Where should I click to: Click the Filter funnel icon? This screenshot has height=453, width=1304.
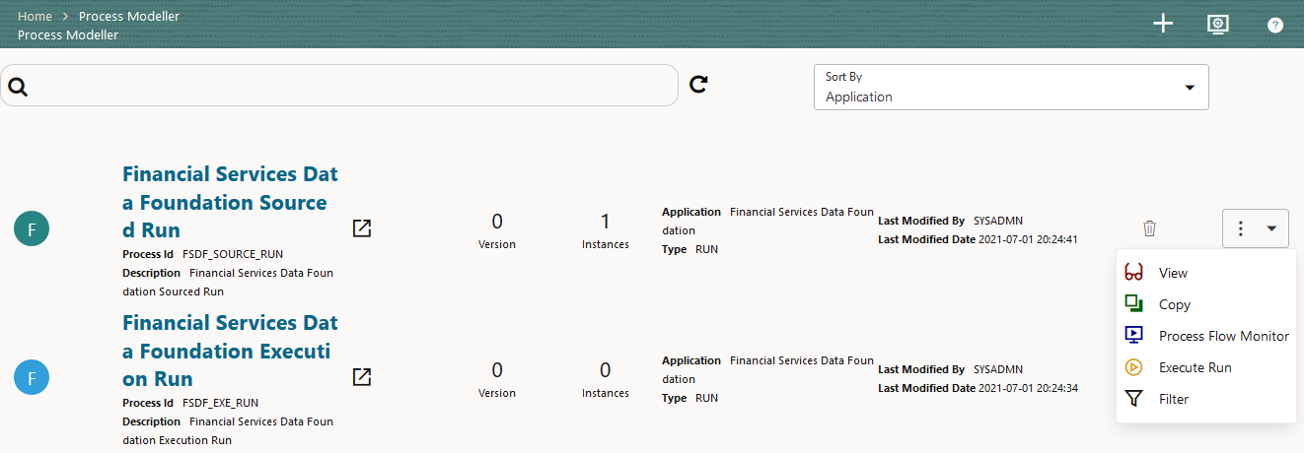(x=1133, y=399)
